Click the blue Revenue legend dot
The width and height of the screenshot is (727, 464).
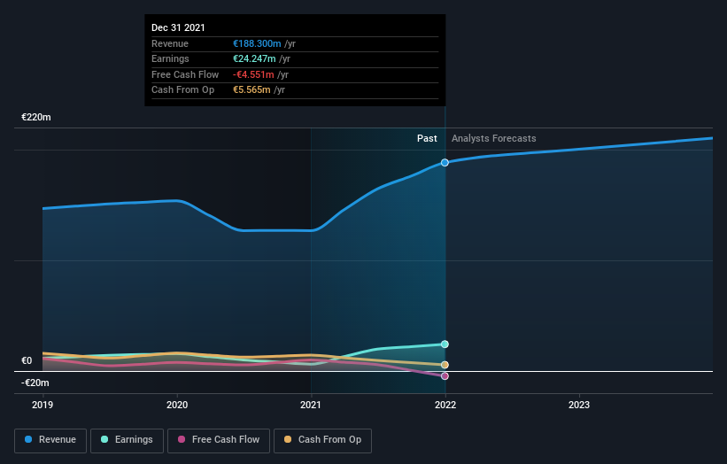point(28,439)
